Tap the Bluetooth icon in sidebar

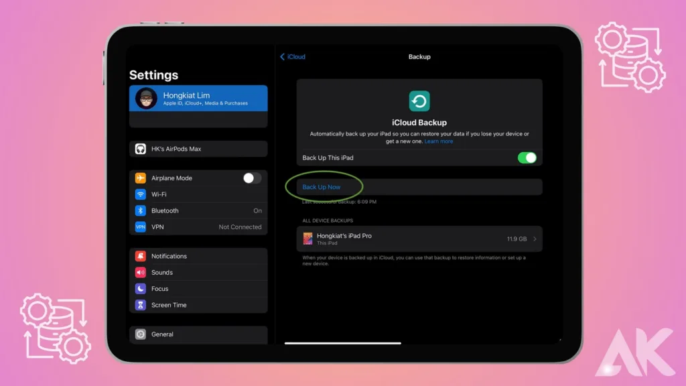point(141,210)
